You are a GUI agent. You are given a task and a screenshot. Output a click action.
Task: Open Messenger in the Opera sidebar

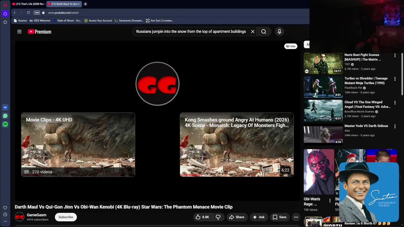[5, 108]
